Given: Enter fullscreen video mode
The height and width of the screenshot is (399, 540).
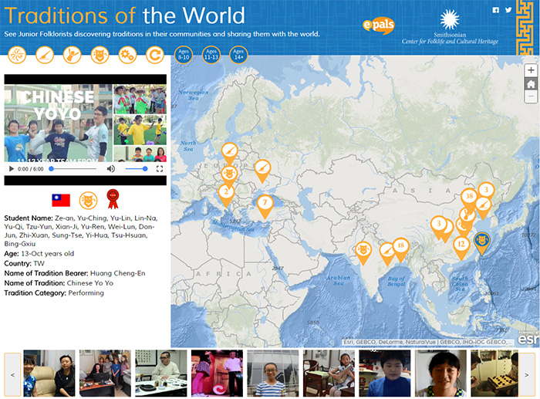Looking at the screenshot, I should click(x=160, y=169).
